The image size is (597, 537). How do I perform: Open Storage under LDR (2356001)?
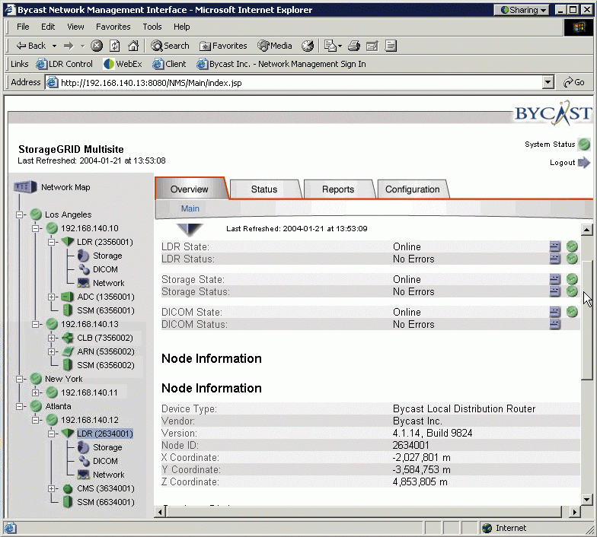pos(107,256)
